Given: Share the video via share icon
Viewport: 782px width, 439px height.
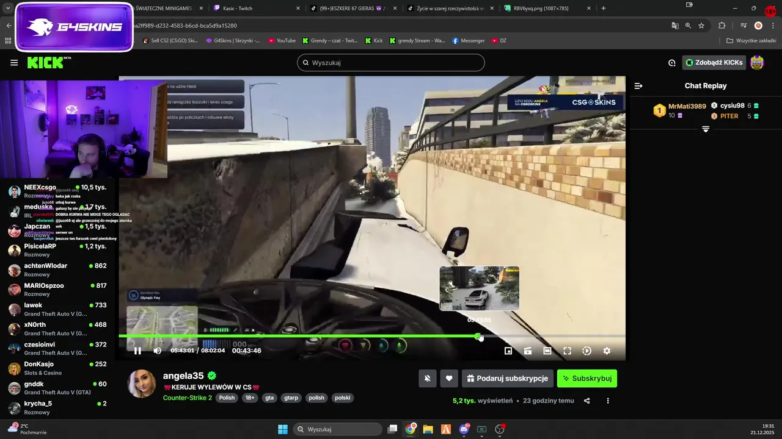Looking at the screenshot, I should pyautogui.click(x=587, y=401).
